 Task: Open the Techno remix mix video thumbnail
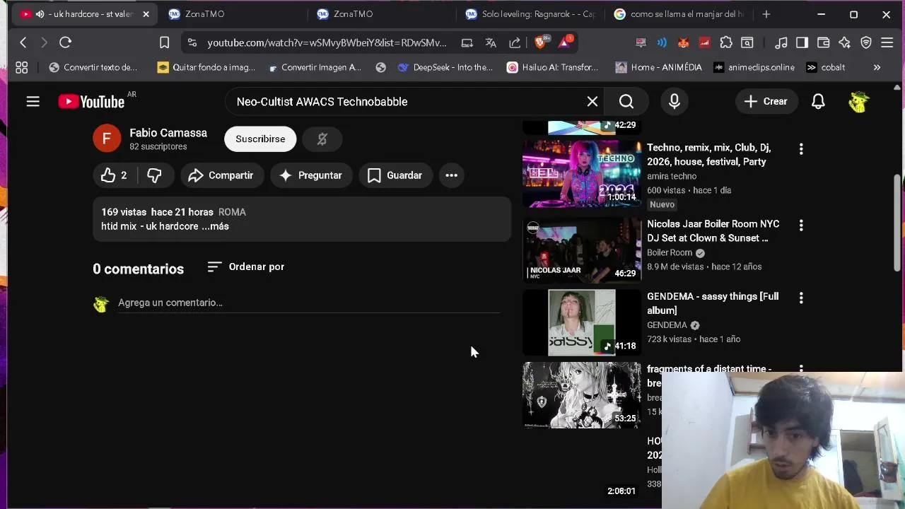tap(582, 173)
